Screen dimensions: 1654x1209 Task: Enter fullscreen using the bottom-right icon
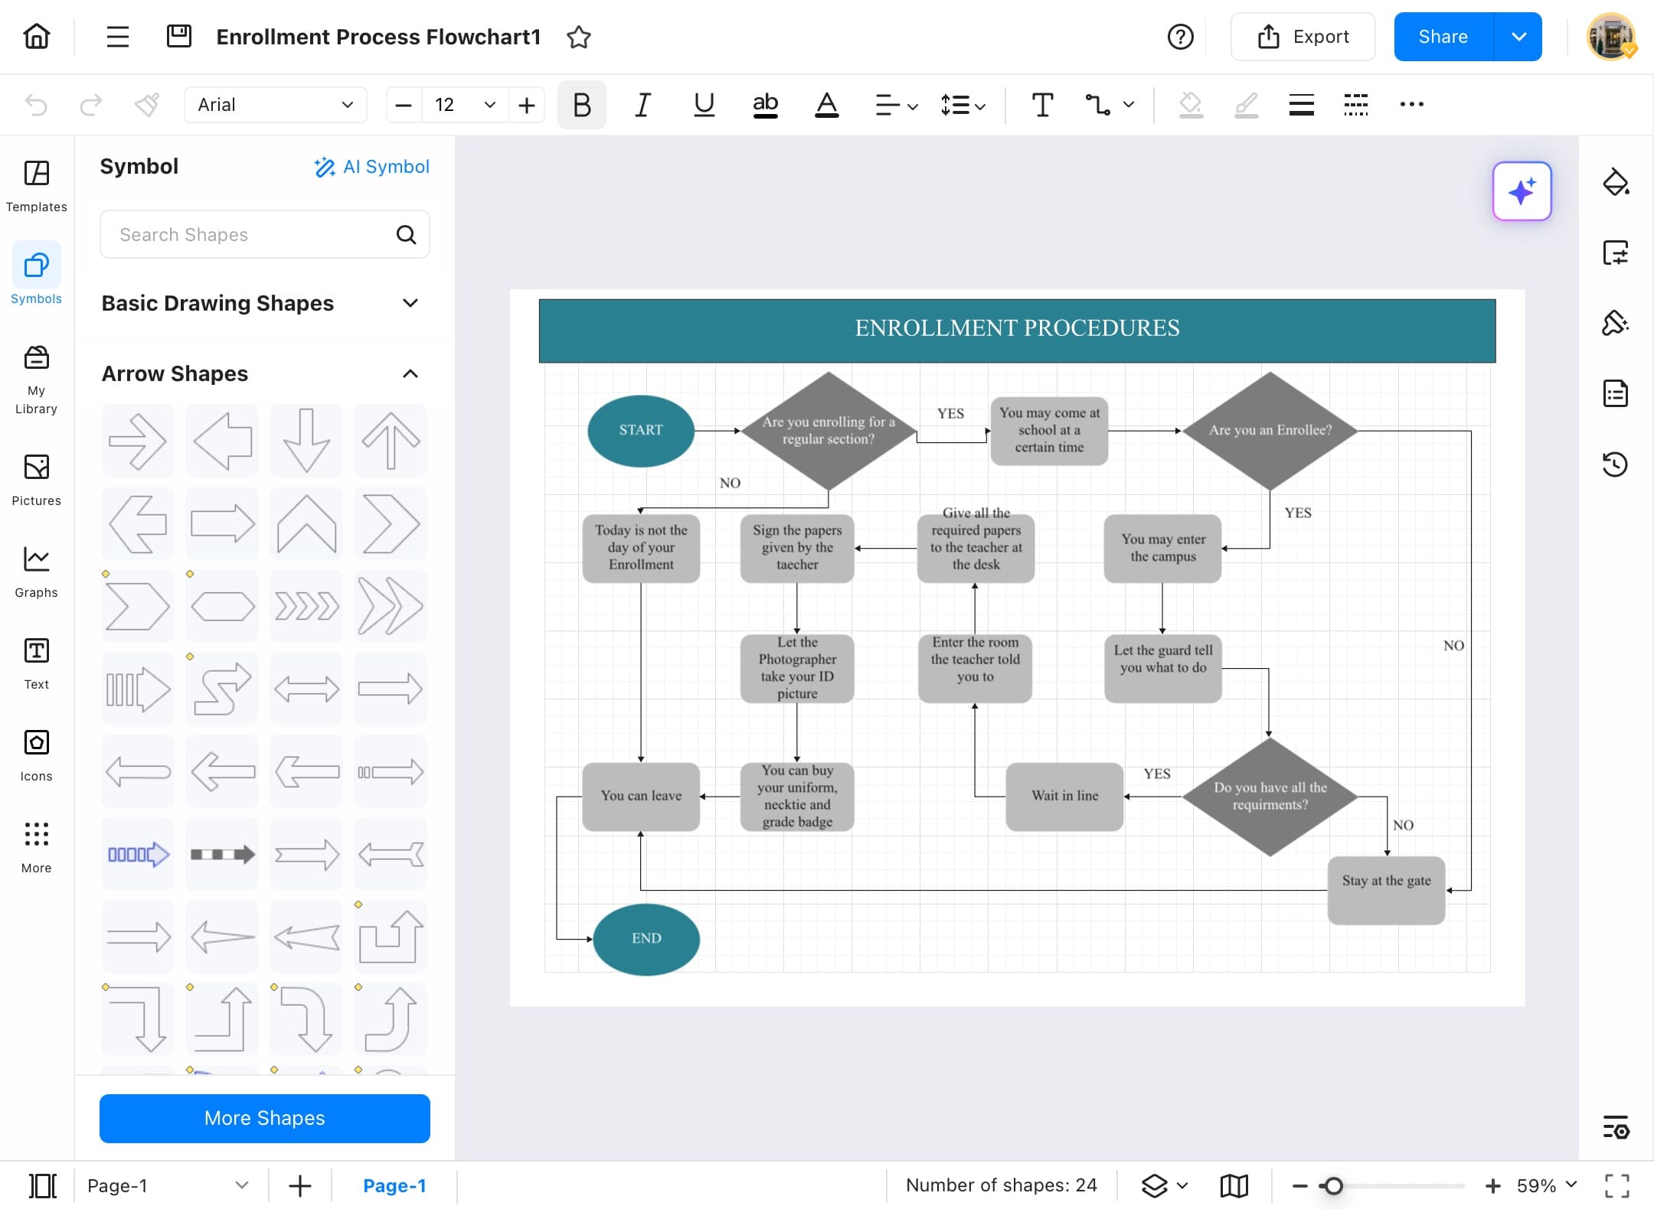1616,1185
